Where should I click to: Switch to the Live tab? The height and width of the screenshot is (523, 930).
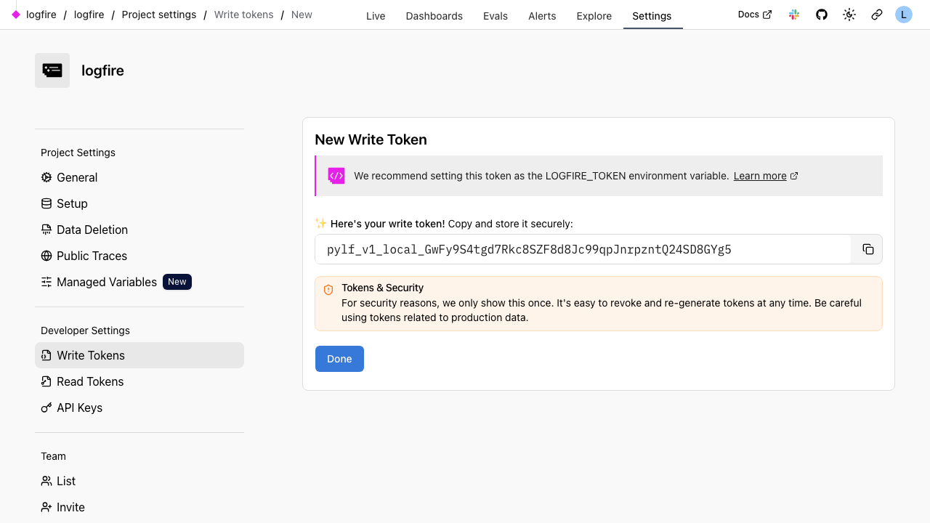click(376, 16)
